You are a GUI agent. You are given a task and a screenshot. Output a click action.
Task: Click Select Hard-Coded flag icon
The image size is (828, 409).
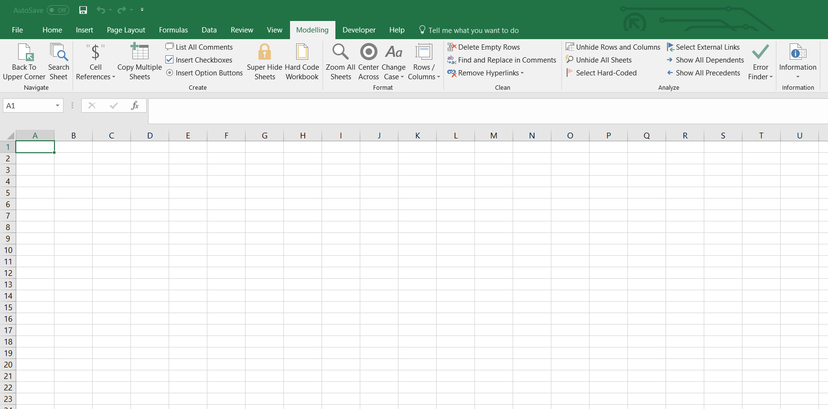[x=570, y=73]
